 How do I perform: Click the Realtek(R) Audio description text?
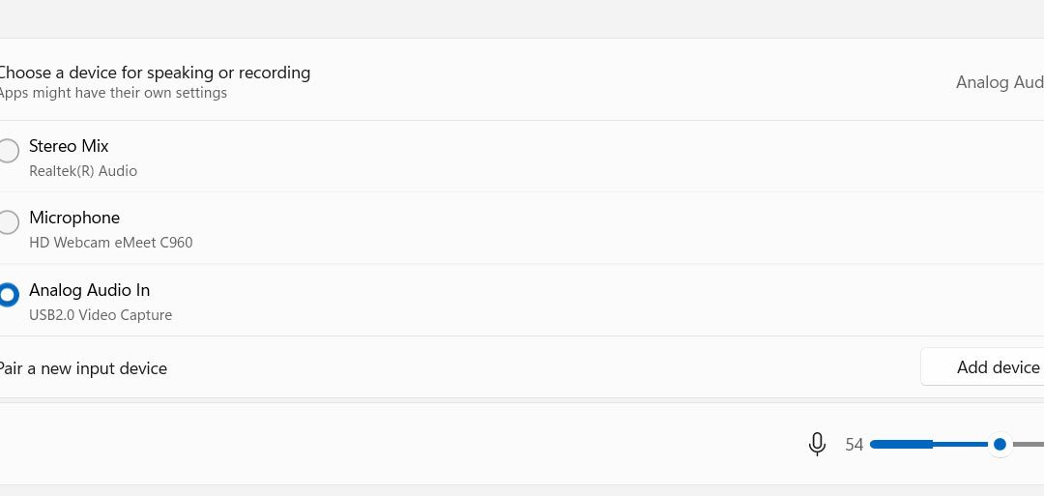pyautogui.click(x=83, y=171)
